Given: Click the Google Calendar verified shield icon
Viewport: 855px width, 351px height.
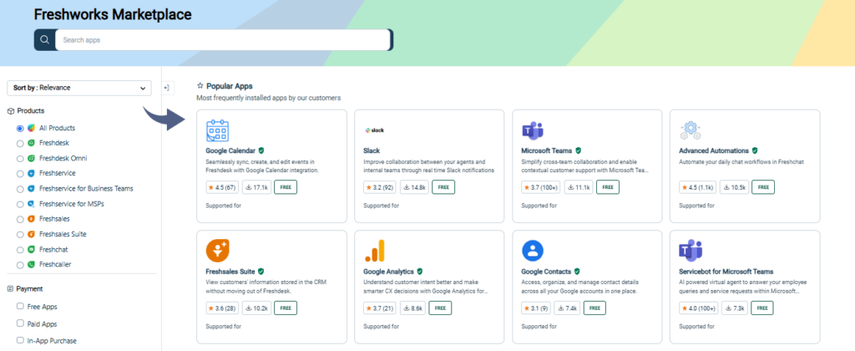Looking at the screenshot, I should tap(261, 150).
